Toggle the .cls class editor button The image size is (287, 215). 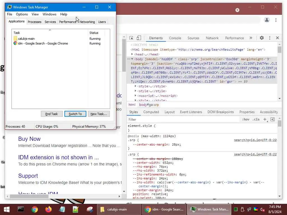(x=256, y=119)
